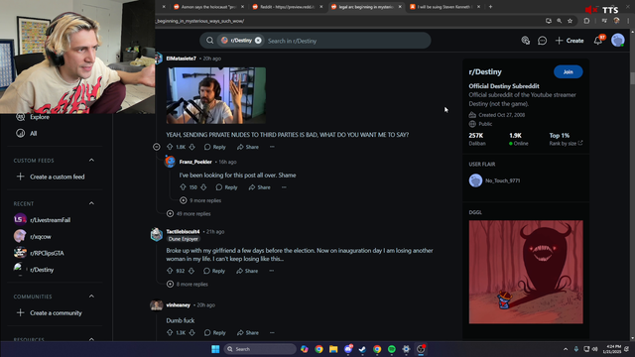The height and width of the screenshot is (357, 635).
Task: Open File Explorer from the taskbar
Action: click(x=333, y=349)
